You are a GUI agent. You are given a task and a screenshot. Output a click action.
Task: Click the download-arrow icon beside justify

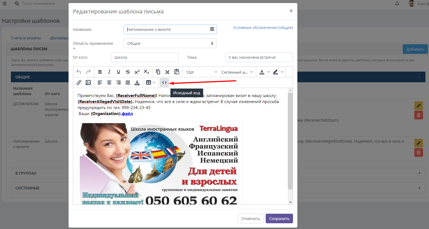(x=137, y=83)
